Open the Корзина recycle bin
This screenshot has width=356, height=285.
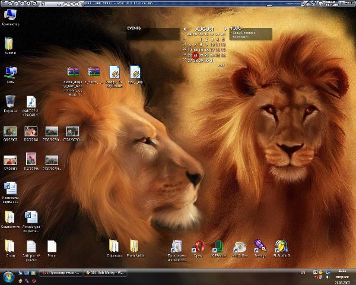[x=10, y=104]
